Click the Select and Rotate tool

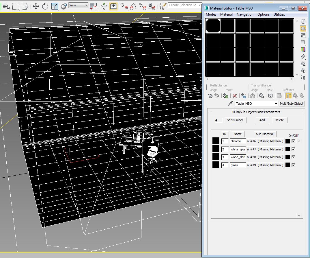coord(45,6)
